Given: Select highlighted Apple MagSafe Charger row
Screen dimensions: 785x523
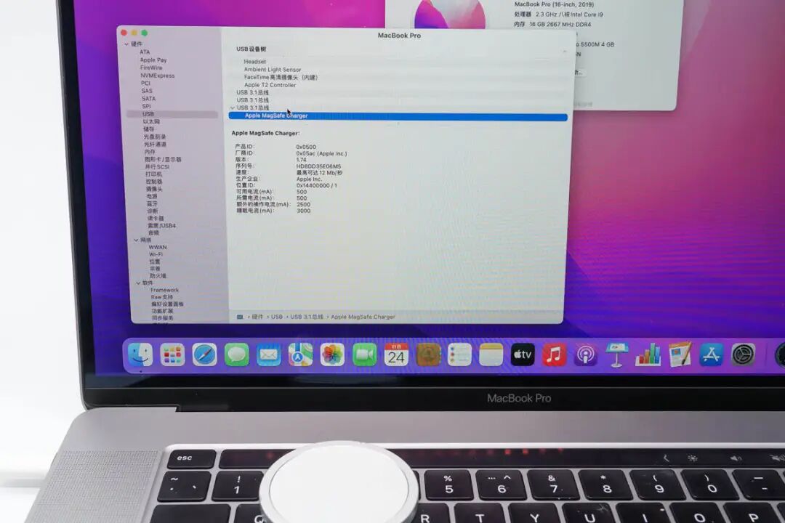Looking at the screenshot, I should click(x=398, y=116).
